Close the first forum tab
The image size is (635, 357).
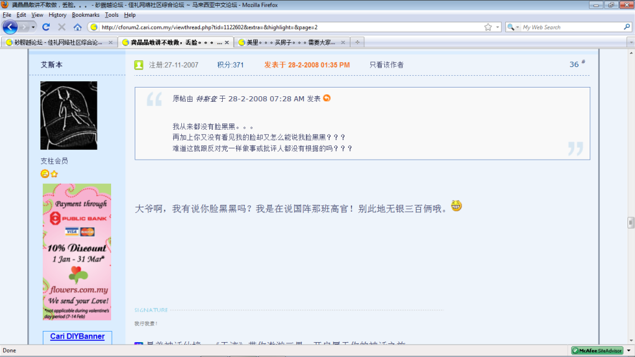[x=110, y=42]
